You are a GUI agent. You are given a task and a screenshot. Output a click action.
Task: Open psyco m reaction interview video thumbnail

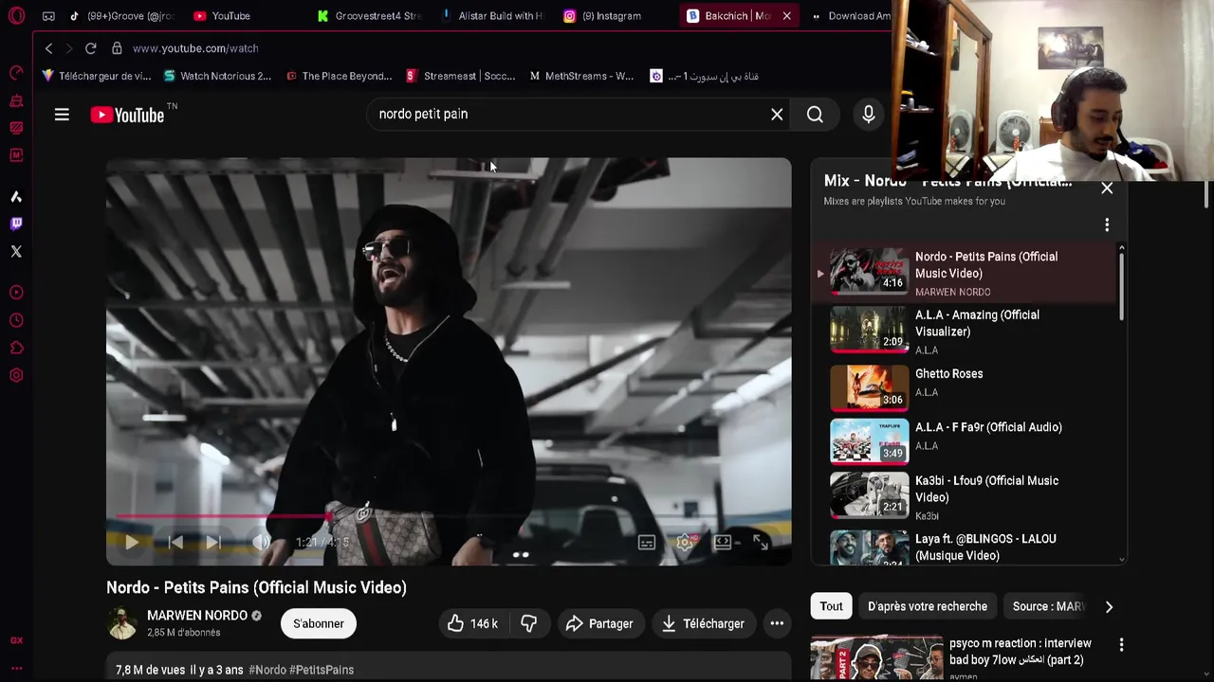[x=876, y=658]
